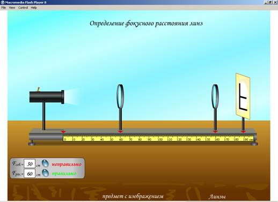Click the Flash Player title bar icon

(2, 2)
